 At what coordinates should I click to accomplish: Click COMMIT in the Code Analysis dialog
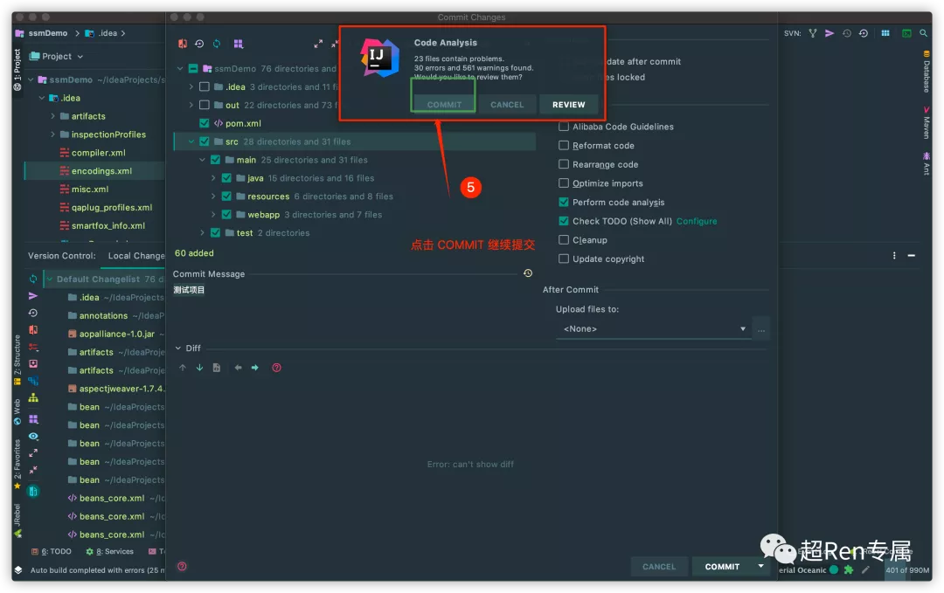(444, 105)
